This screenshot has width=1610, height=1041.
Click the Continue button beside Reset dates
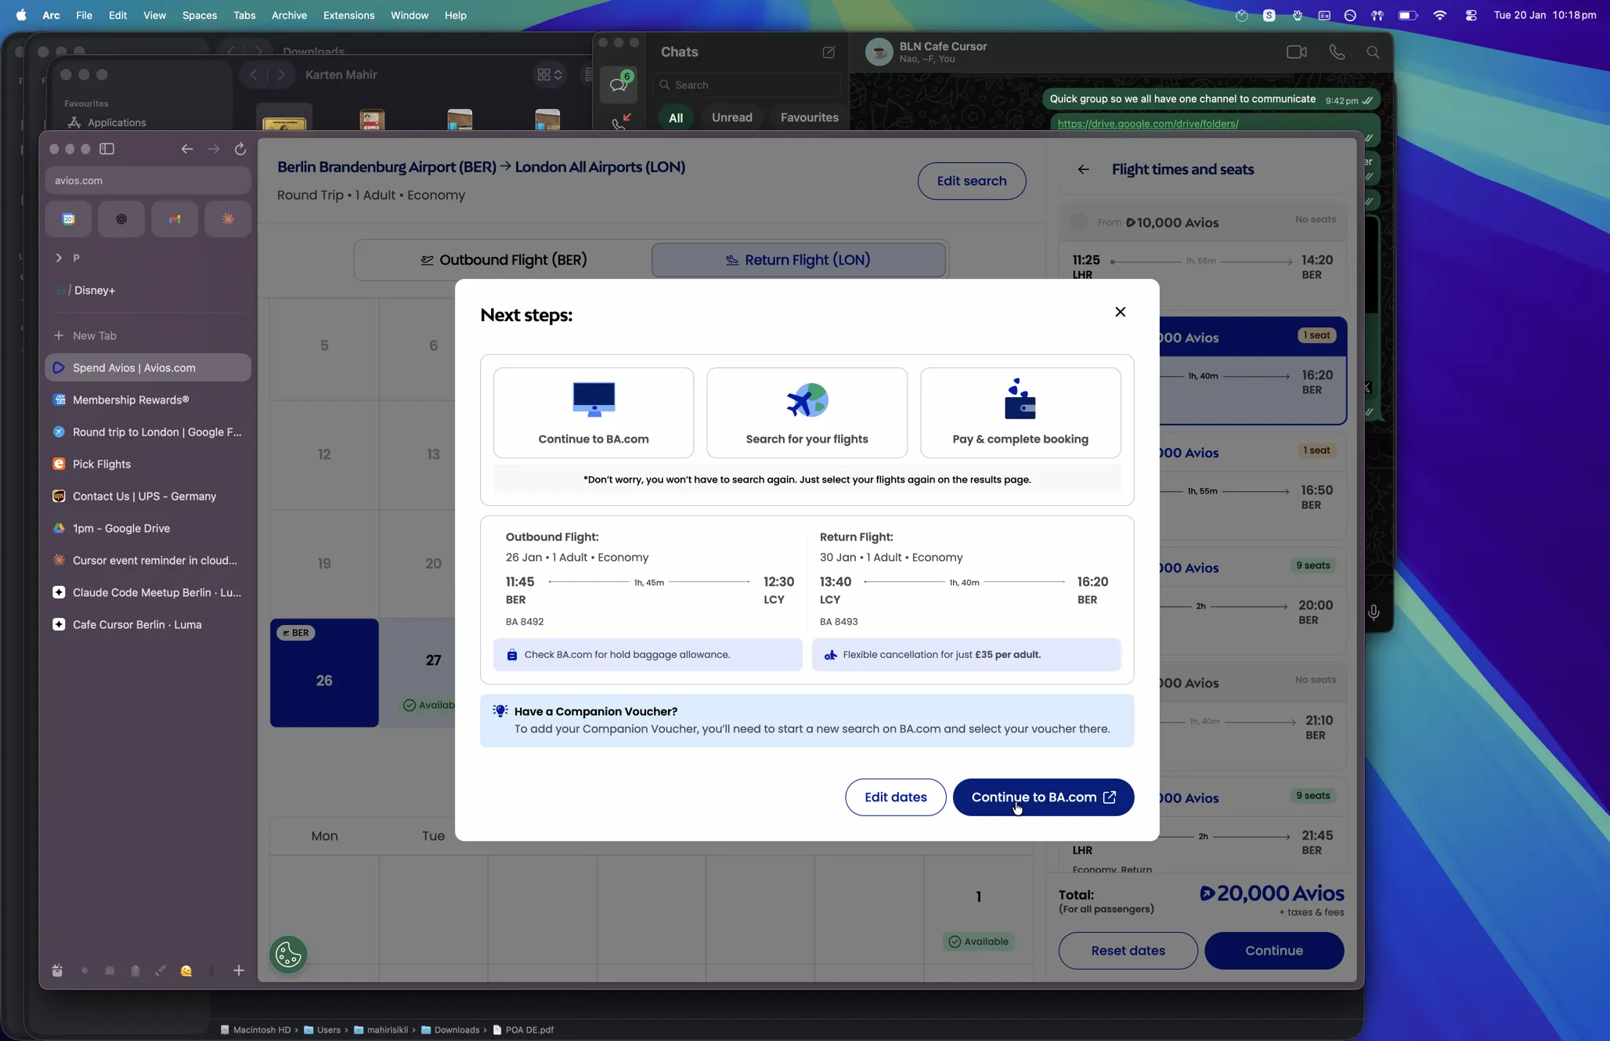point(1274,951)
